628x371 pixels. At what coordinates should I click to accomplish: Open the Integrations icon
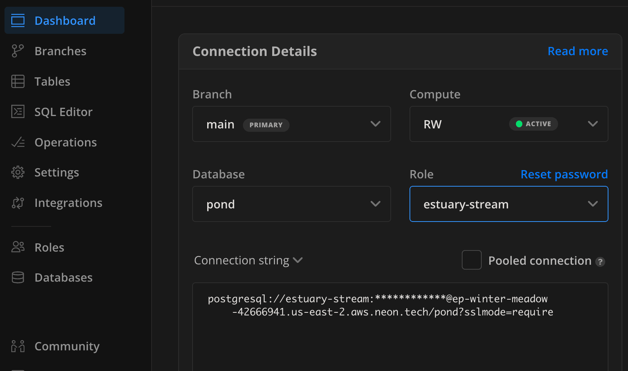click(x=17, y=202)
